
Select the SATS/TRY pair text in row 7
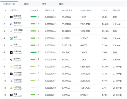click(x=17, y=61)
